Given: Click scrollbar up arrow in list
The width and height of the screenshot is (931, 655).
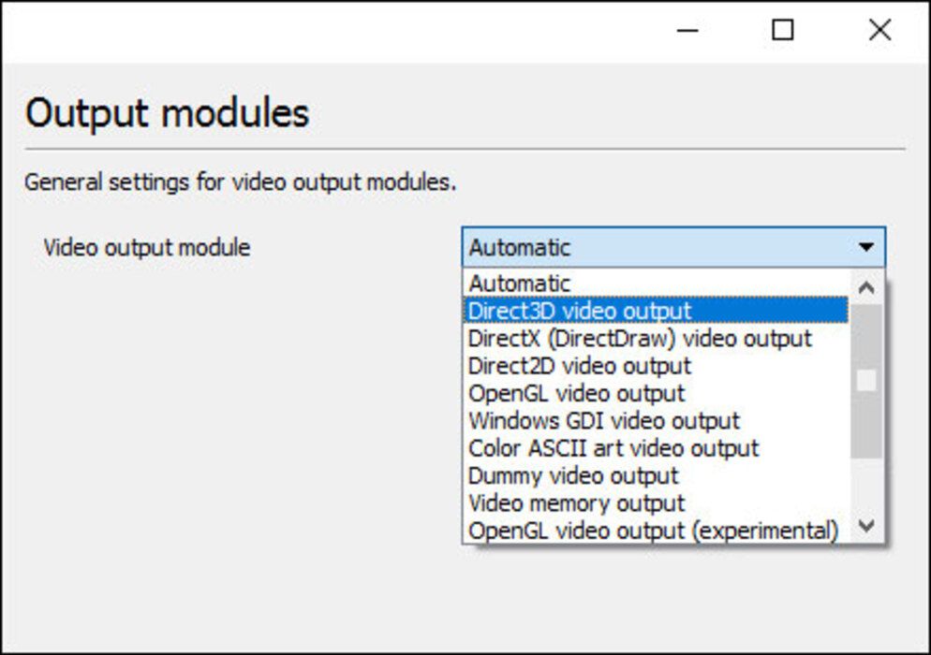Looking at the screenshot, I should (867, 288).
